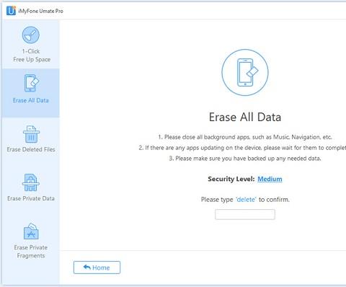Click the Home back button
The image size is (346, 287).
97,268
